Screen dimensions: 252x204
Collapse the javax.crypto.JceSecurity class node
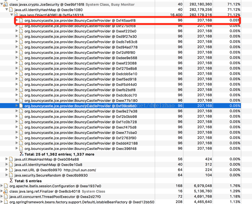click(2, 4)
